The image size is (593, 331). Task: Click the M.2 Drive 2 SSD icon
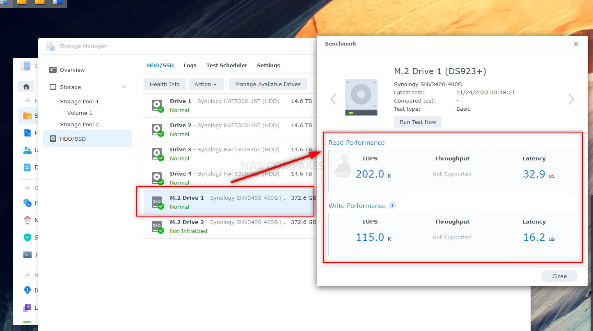157,227
